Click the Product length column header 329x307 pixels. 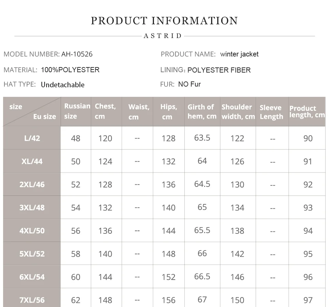tap(307, 112)
